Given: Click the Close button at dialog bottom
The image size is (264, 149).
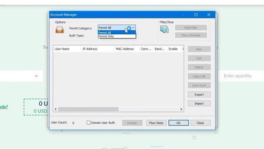Looking at the screenshot, I should pyautogui.click(x=200, y=123).
